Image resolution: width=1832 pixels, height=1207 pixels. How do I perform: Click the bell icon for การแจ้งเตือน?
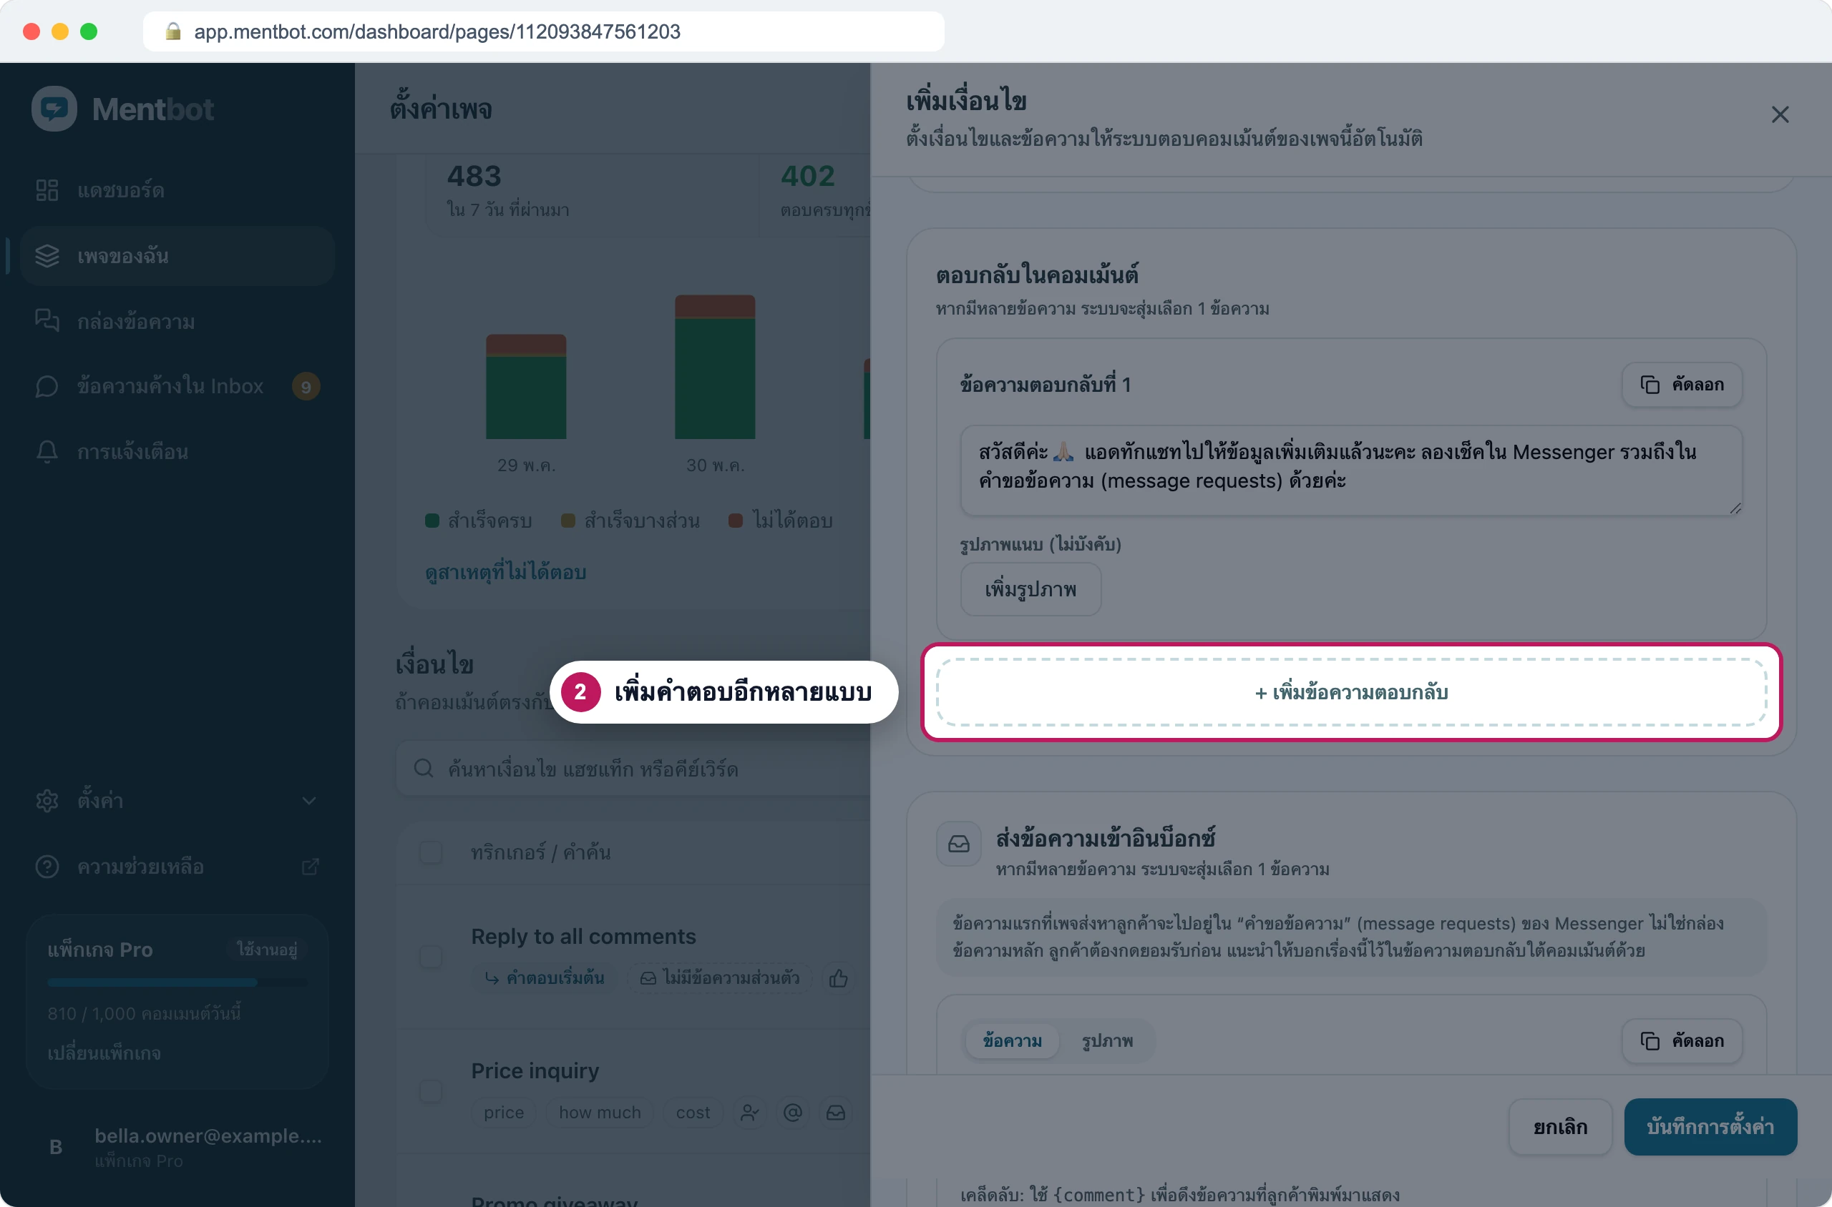(x=47, y=451)
